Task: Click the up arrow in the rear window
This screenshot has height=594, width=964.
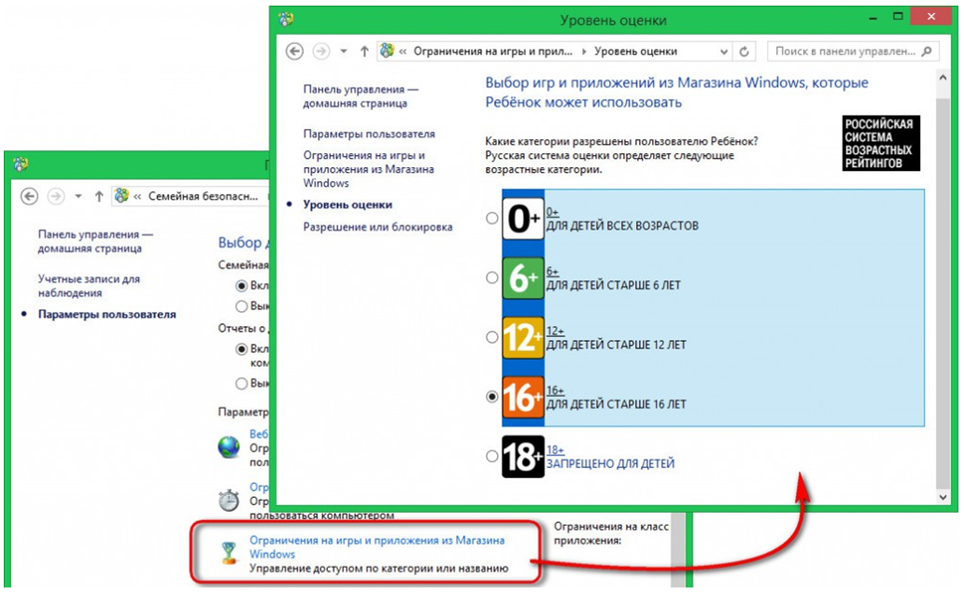Action: click(99, 196)
